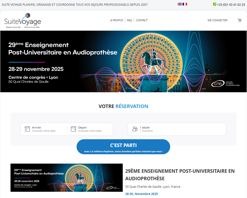Select the French flag language icon
The image size is (247, 198).
pos(185,4)
